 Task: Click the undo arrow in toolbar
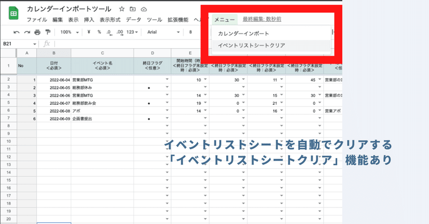click(x=17, y=32)
